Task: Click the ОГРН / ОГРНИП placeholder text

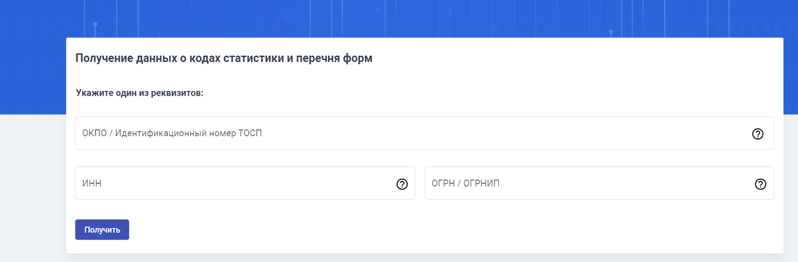Action: tap(465, 183)
